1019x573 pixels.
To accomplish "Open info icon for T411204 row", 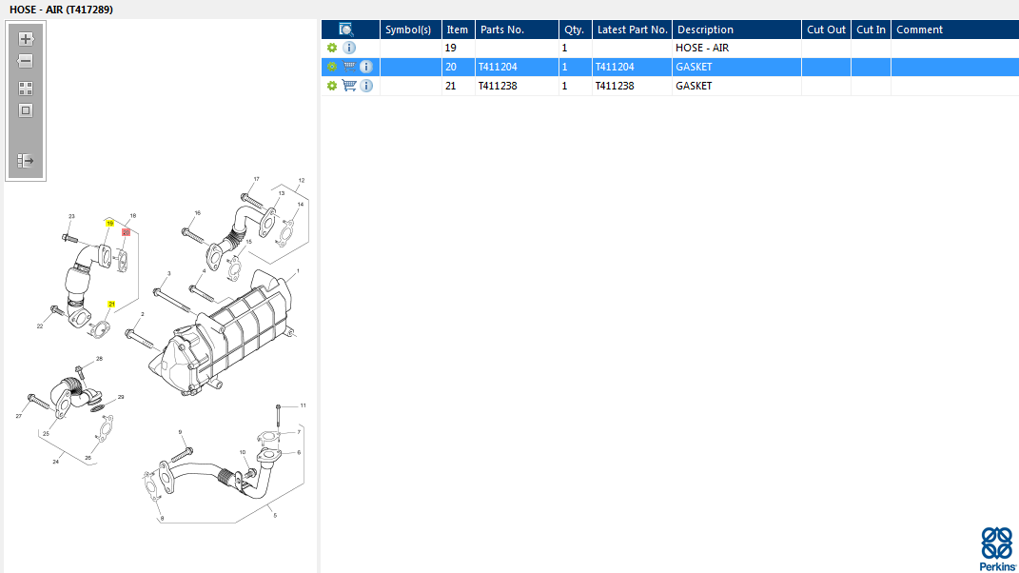I will coord(366,67).
